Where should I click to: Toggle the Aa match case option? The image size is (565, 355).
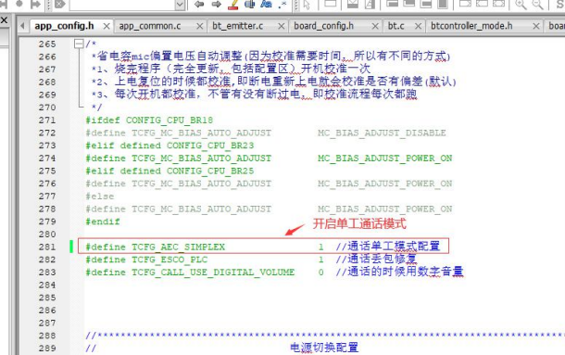point(266,5)
